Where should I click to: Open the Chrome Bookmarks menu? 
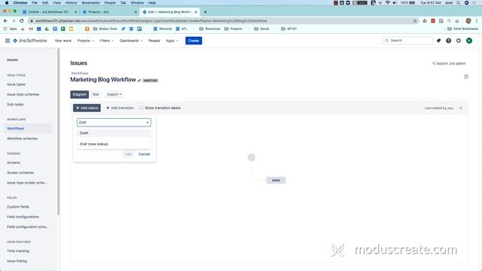click(90, 3)
